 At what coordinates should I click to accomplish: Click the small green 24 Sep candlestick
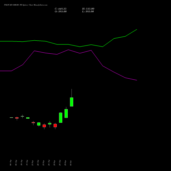click(x=50, y=124)
